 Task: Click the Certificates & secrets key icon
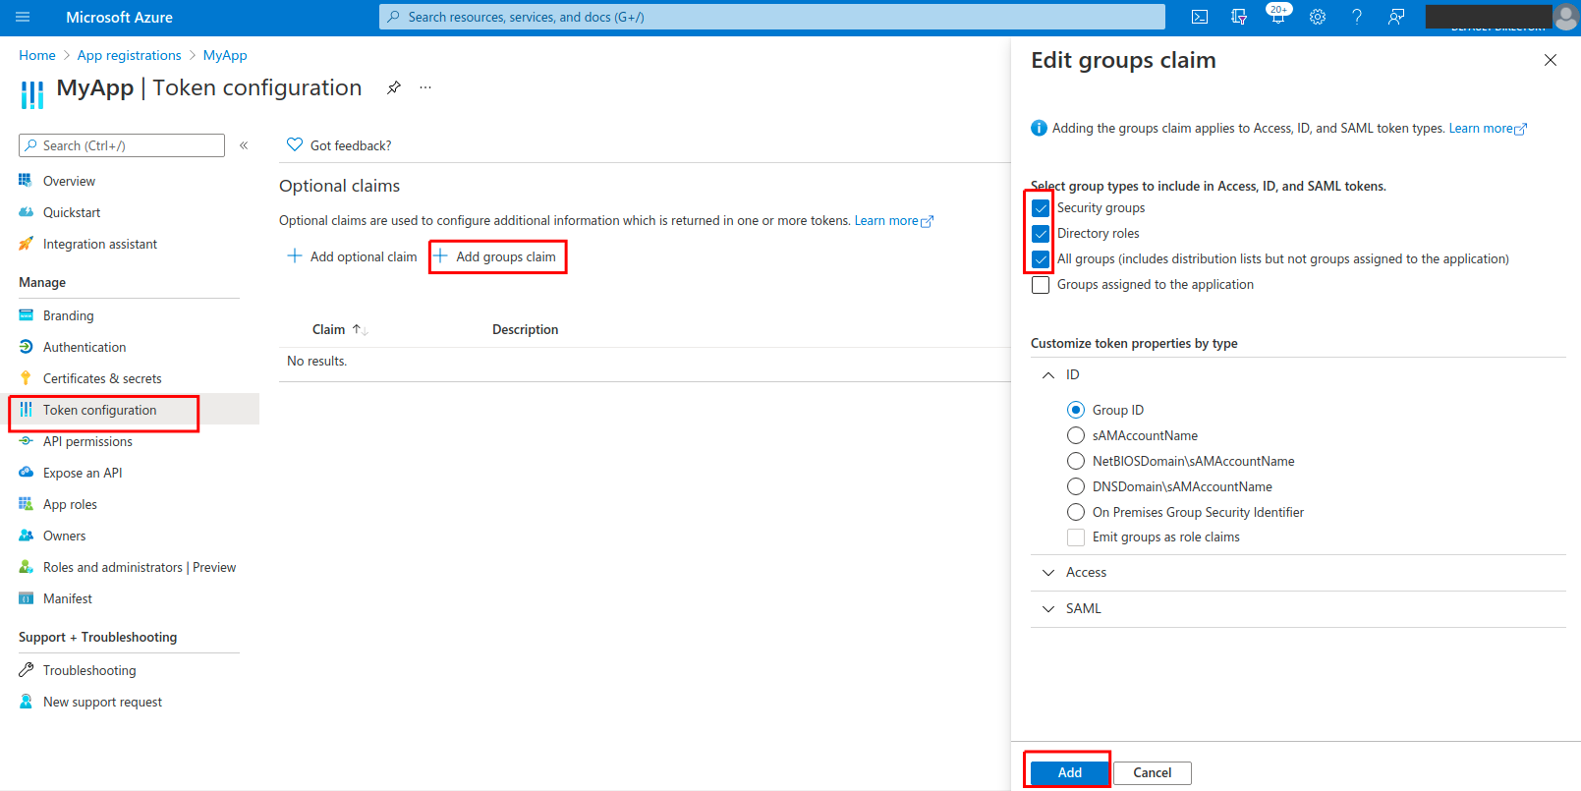26,378
